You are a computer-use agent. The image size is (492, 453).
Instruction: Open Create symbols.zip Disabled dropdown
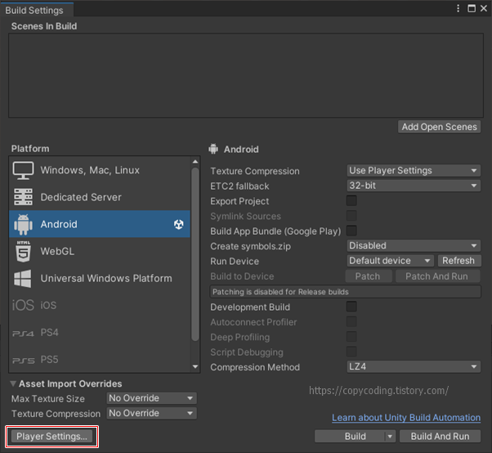414,245
